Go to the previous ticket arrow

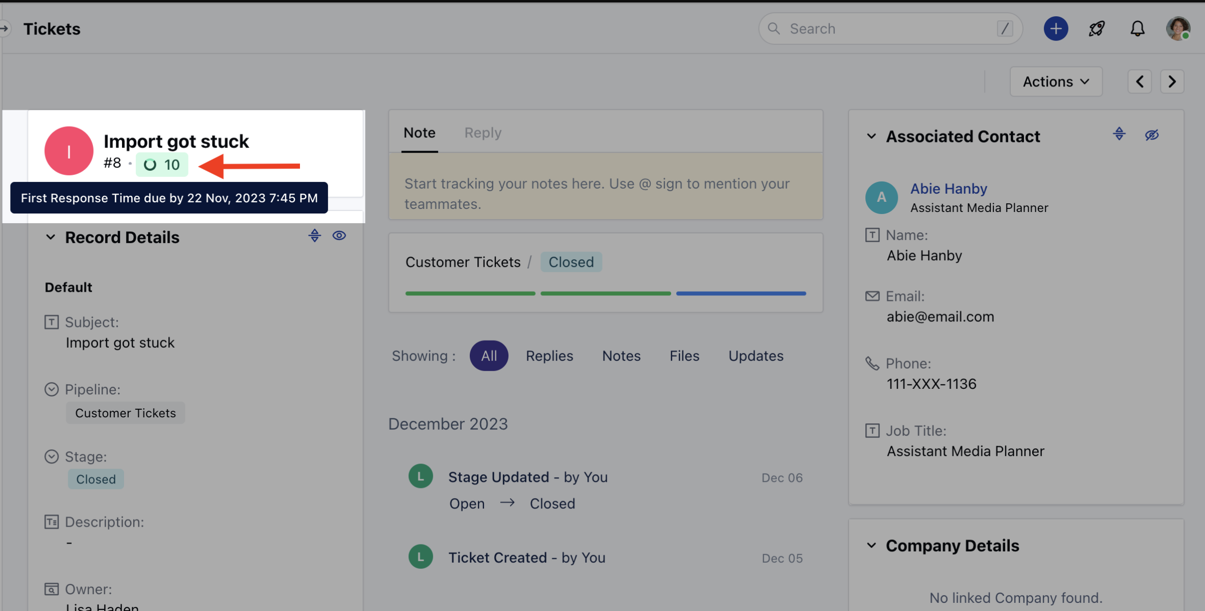coord(1139,82)
